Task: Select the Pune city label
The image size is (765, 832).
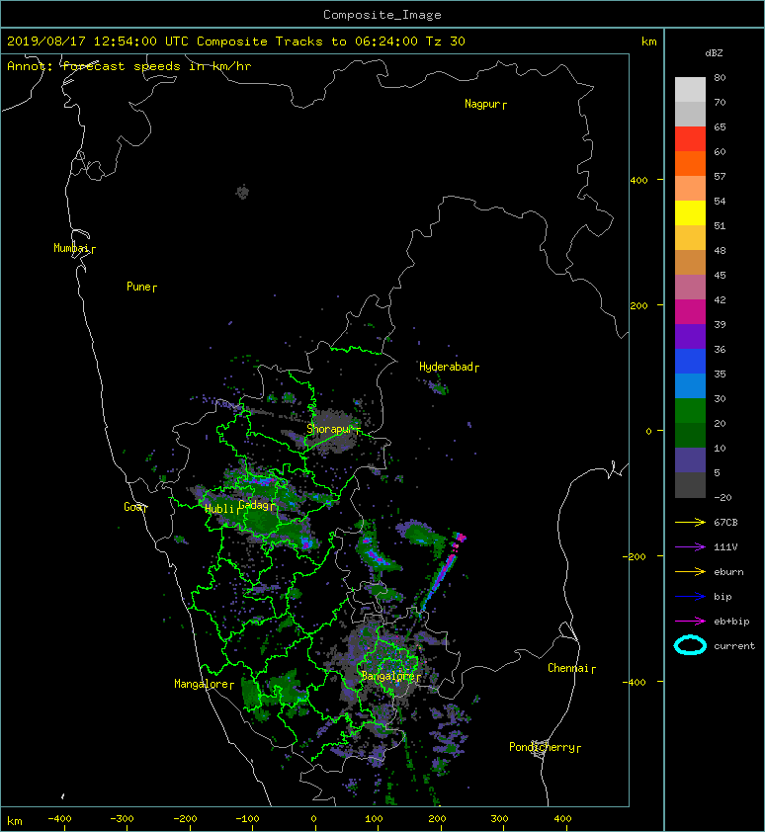Action: tap(138, 287)
